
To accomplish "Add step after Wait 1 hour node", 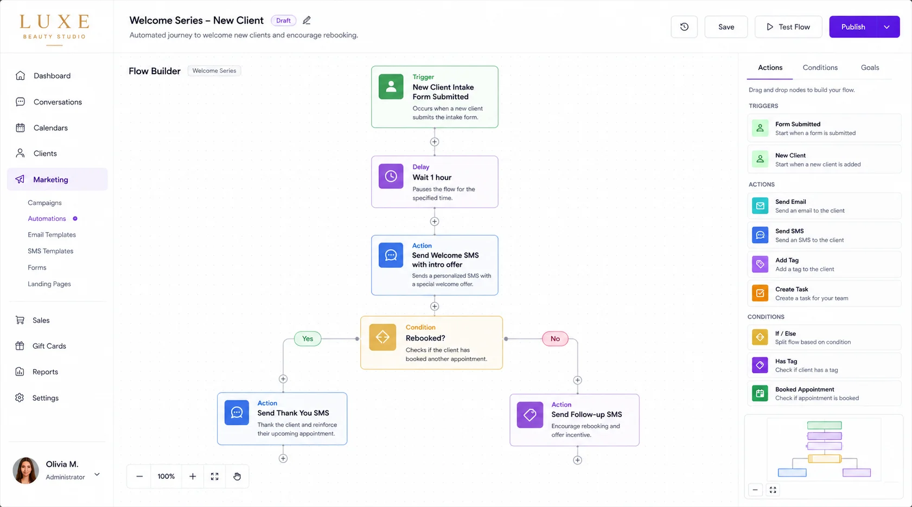I will click(x=435, y=221).
